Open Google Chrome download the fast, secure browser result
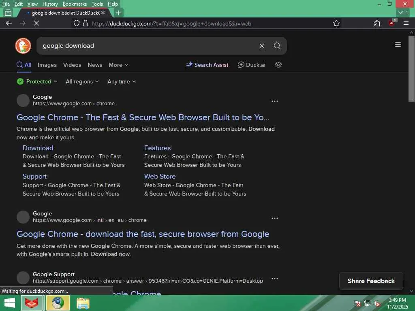Screen dimensions: 415x311 click(143, 234)
